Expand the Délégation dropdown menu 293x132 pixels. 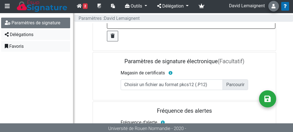(x=173, y=6)
